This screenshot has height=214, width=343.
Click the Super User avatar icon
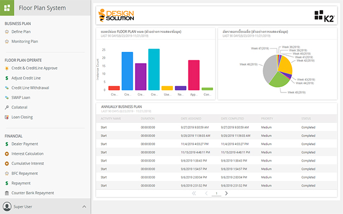(7, 207)
